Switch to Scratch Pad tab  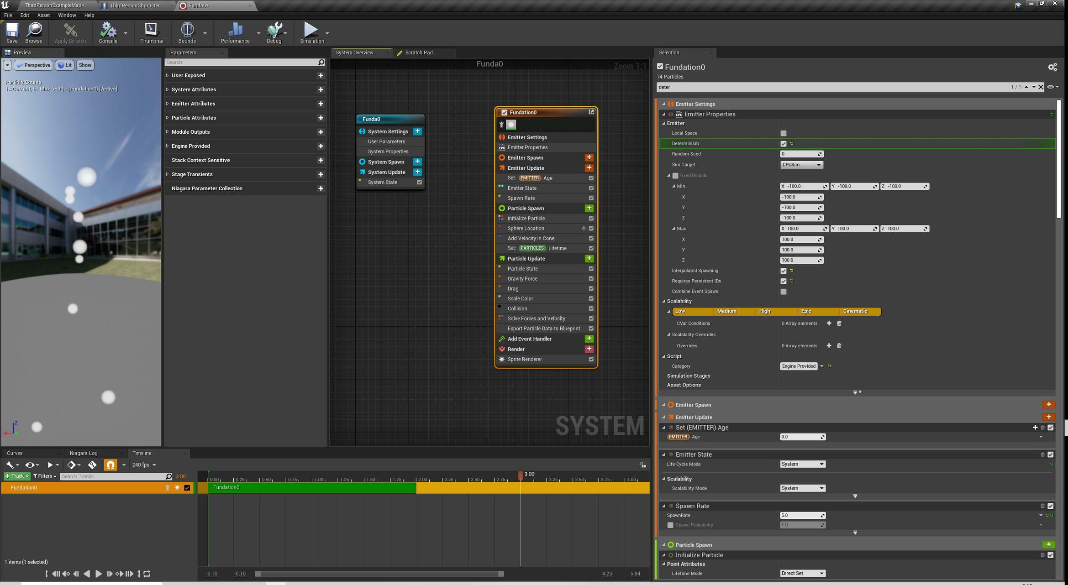coord(419,52)
